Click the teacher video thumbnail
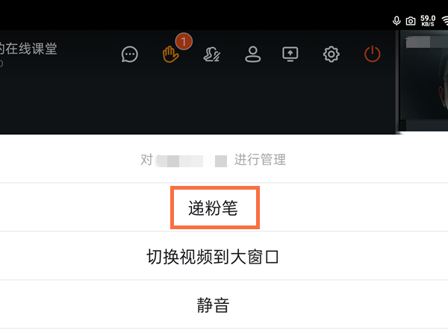This screenshot has width=448, height=336. [x=423, y=81]
